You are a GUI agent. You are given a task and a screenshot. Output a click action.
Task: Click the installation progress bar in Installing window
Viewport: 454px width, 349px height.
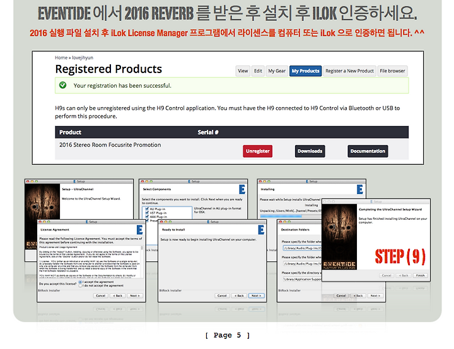coord(291,216)
